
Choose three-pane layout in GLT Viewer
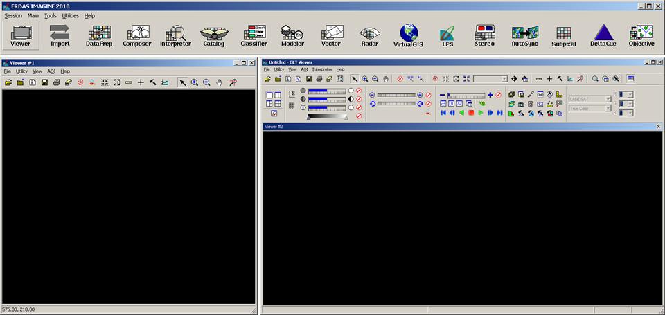coord(269,103)
